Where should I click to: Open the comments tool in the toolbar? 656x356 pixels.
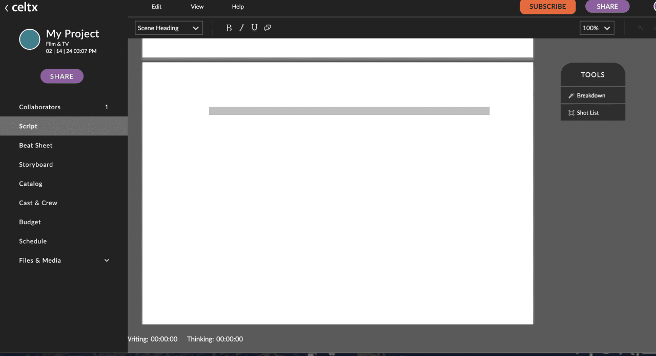(x=267, y=28)
